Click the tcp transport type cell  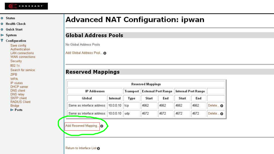(x=132, y=106)
